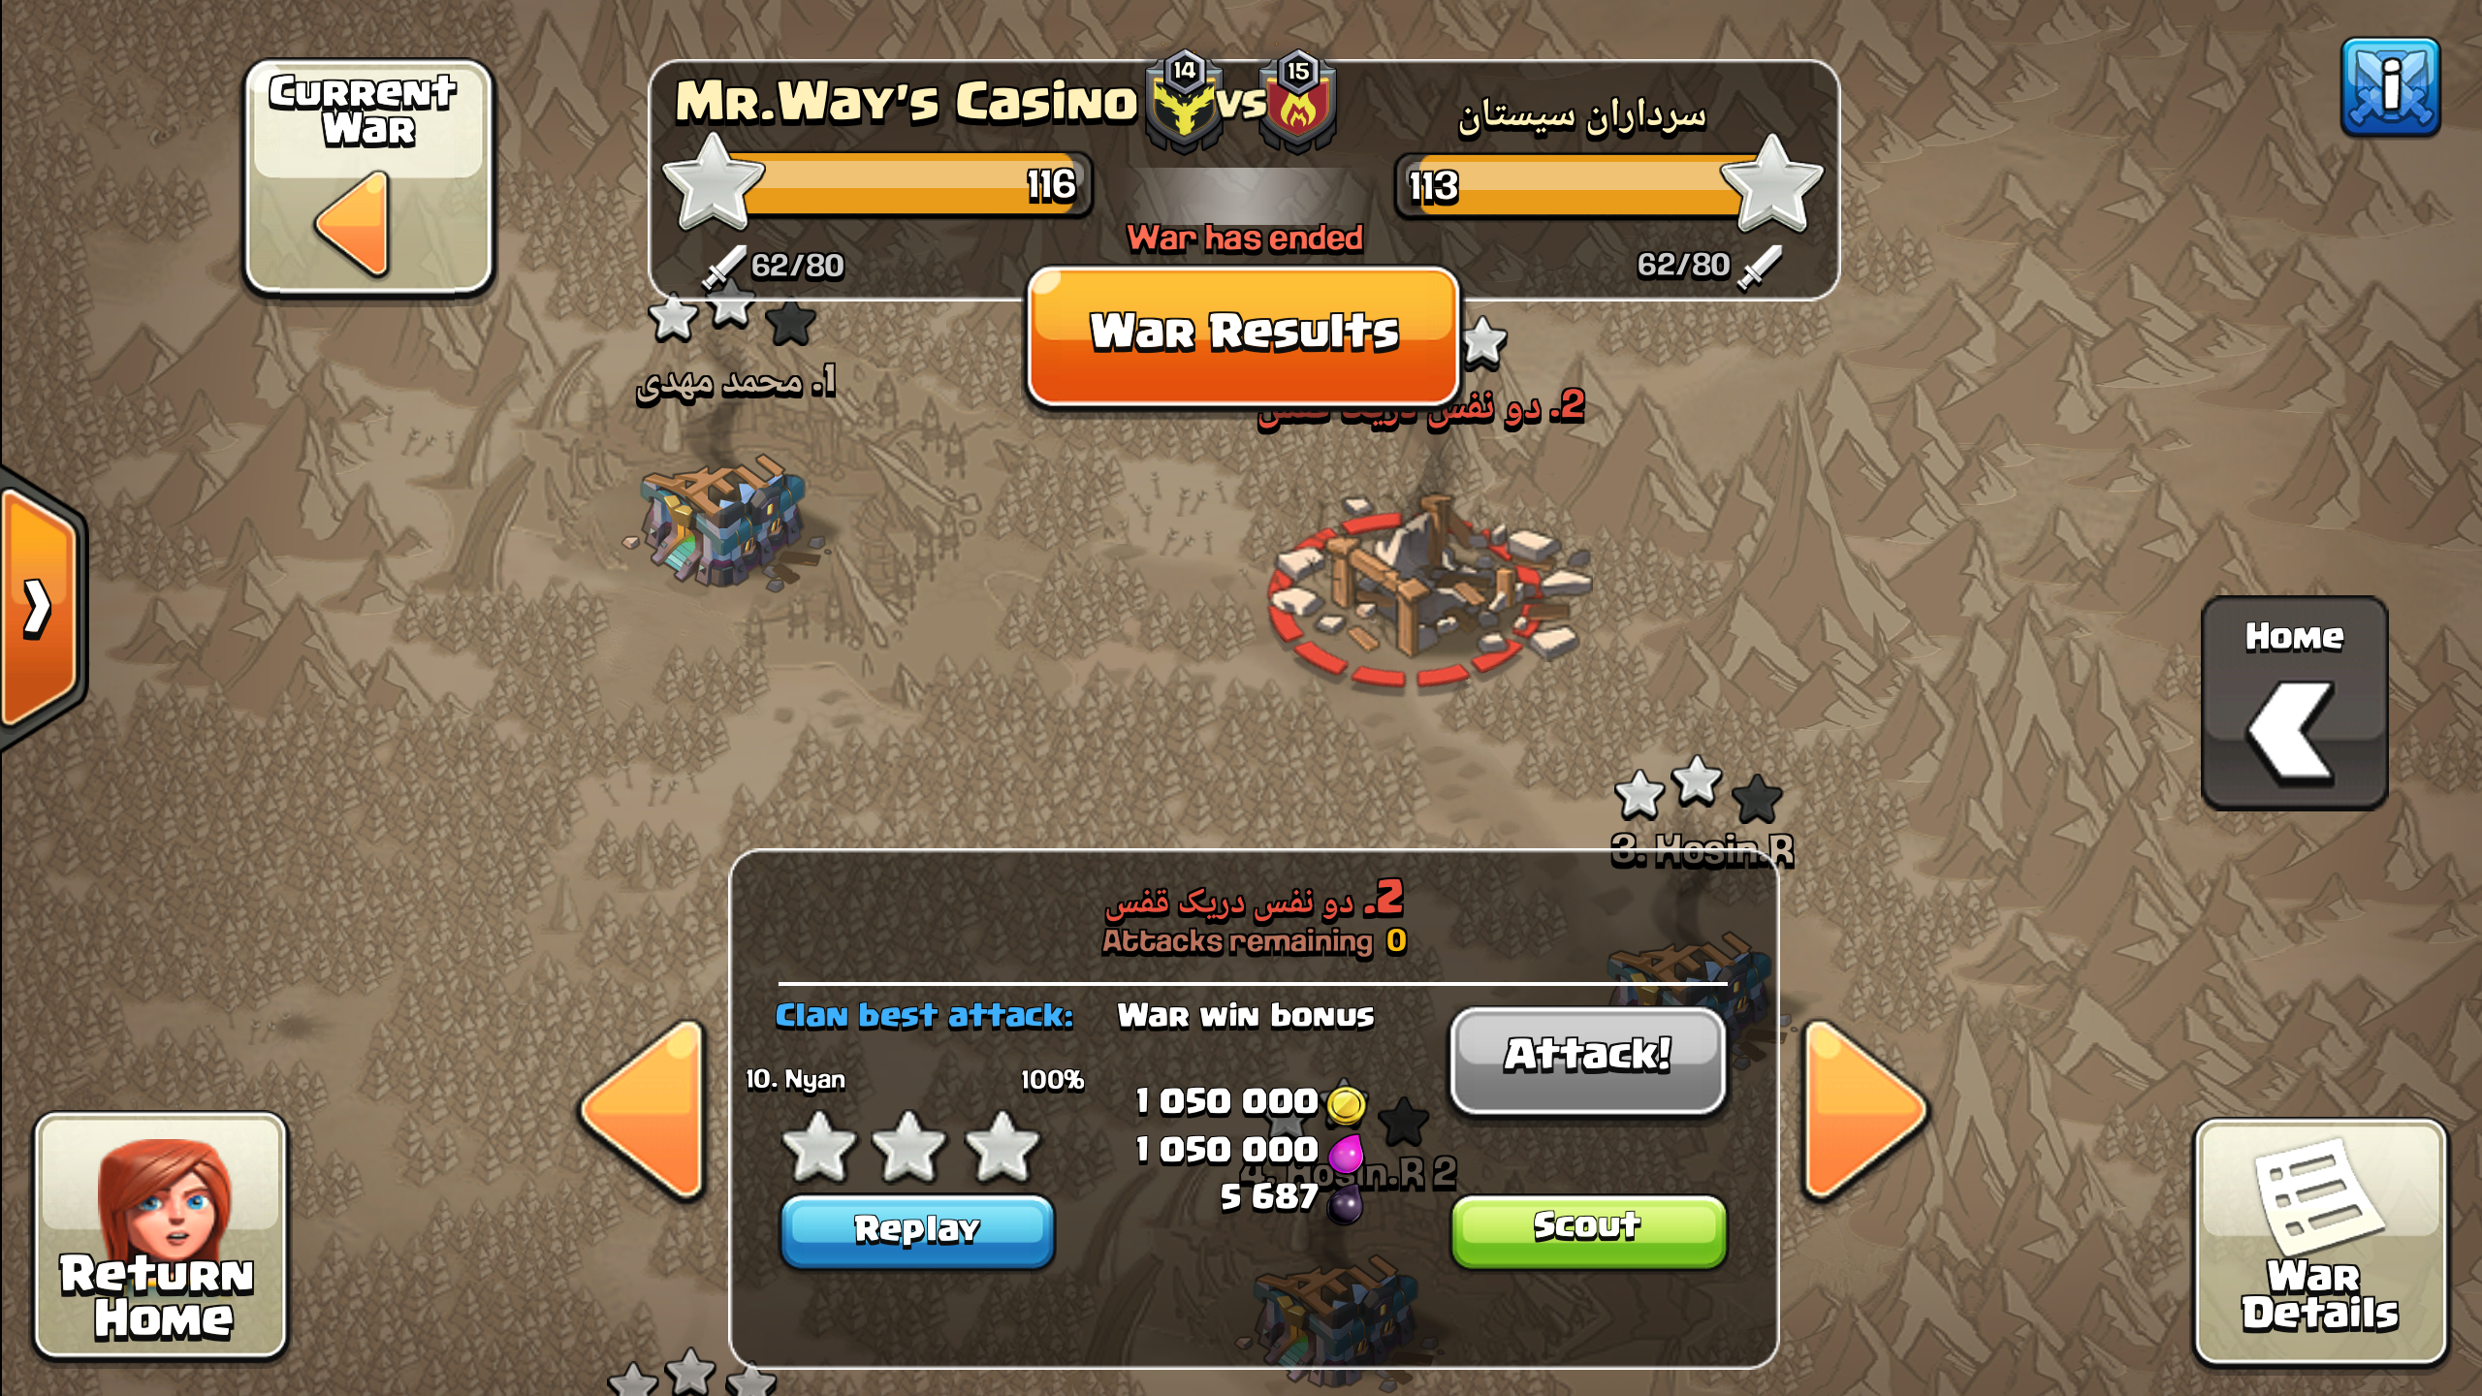Open the War Results button
Viewport: 2482px width, 1396px height.
click(1244, 335)
